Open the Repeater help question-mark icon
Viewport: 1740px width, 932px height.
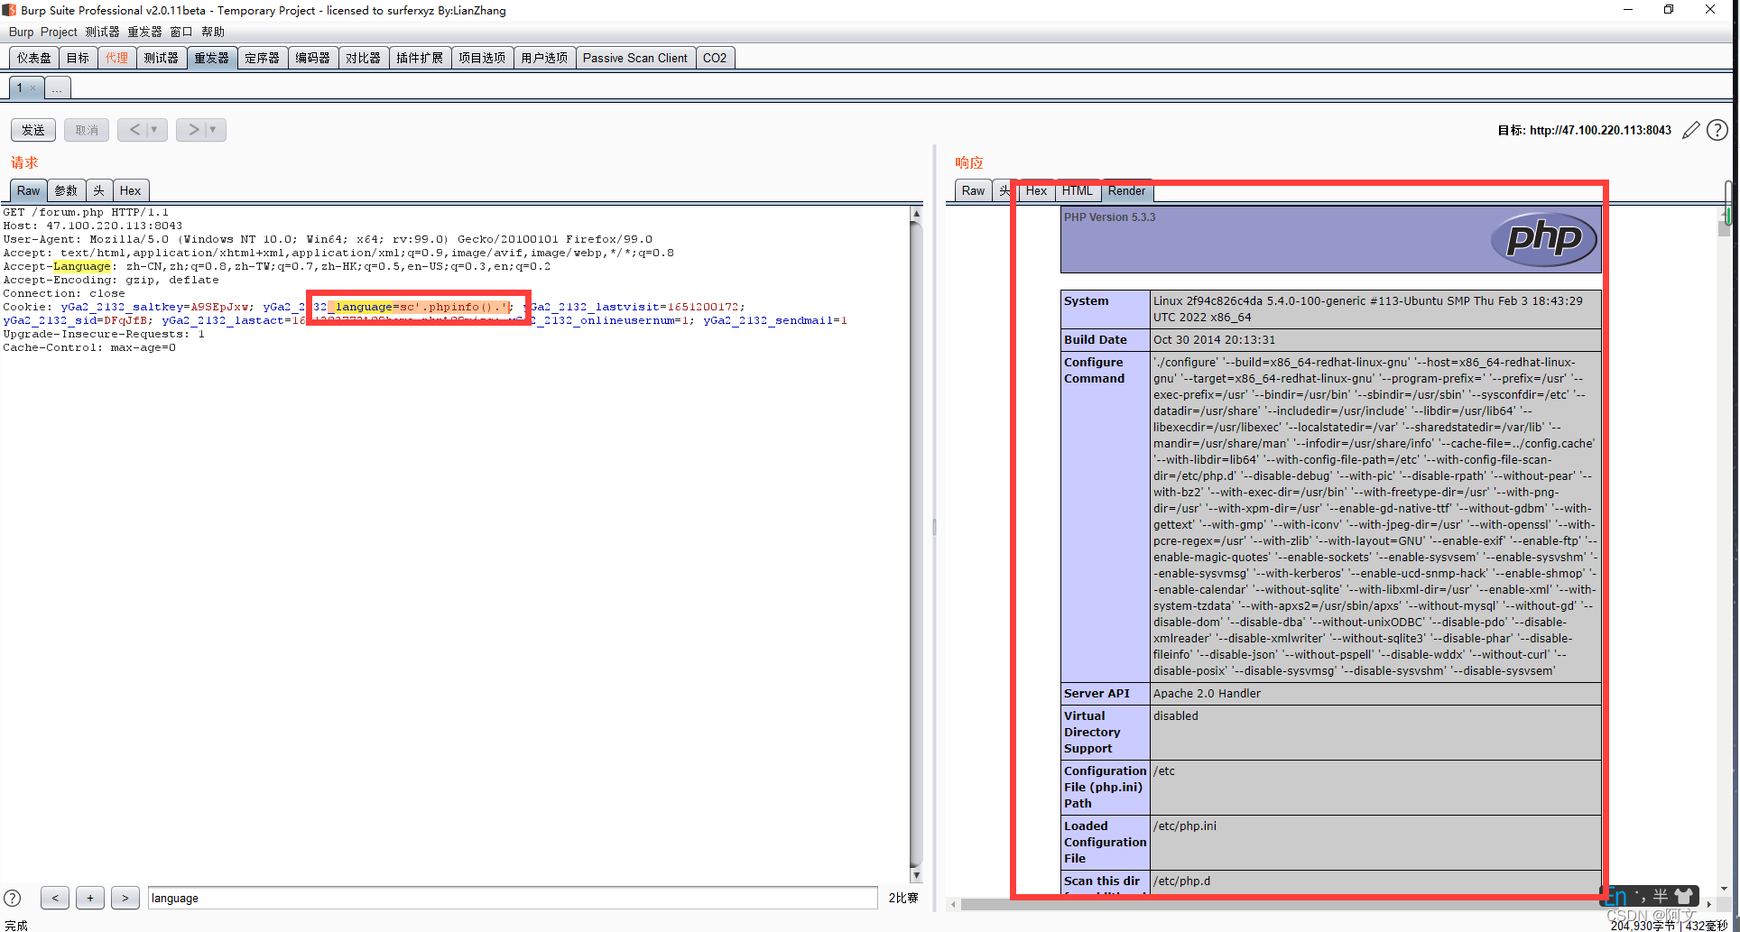point(1717,130)
